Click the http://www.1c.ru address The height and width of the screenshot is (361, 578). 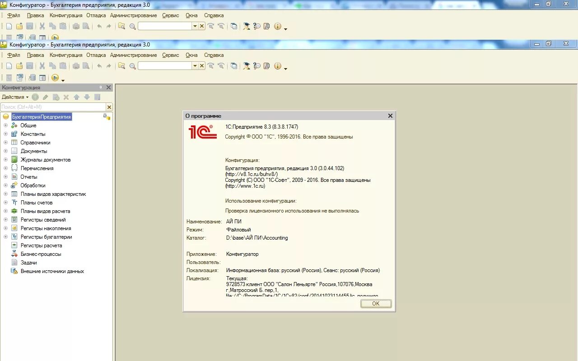pos(245,186)
